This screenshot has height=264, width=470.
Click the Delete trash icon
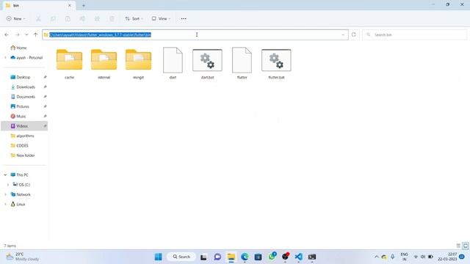pyautogui.click(x=112, y=18)
